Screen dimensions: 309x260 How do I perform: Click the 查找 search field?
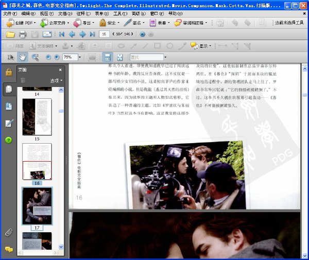point(147,57)
